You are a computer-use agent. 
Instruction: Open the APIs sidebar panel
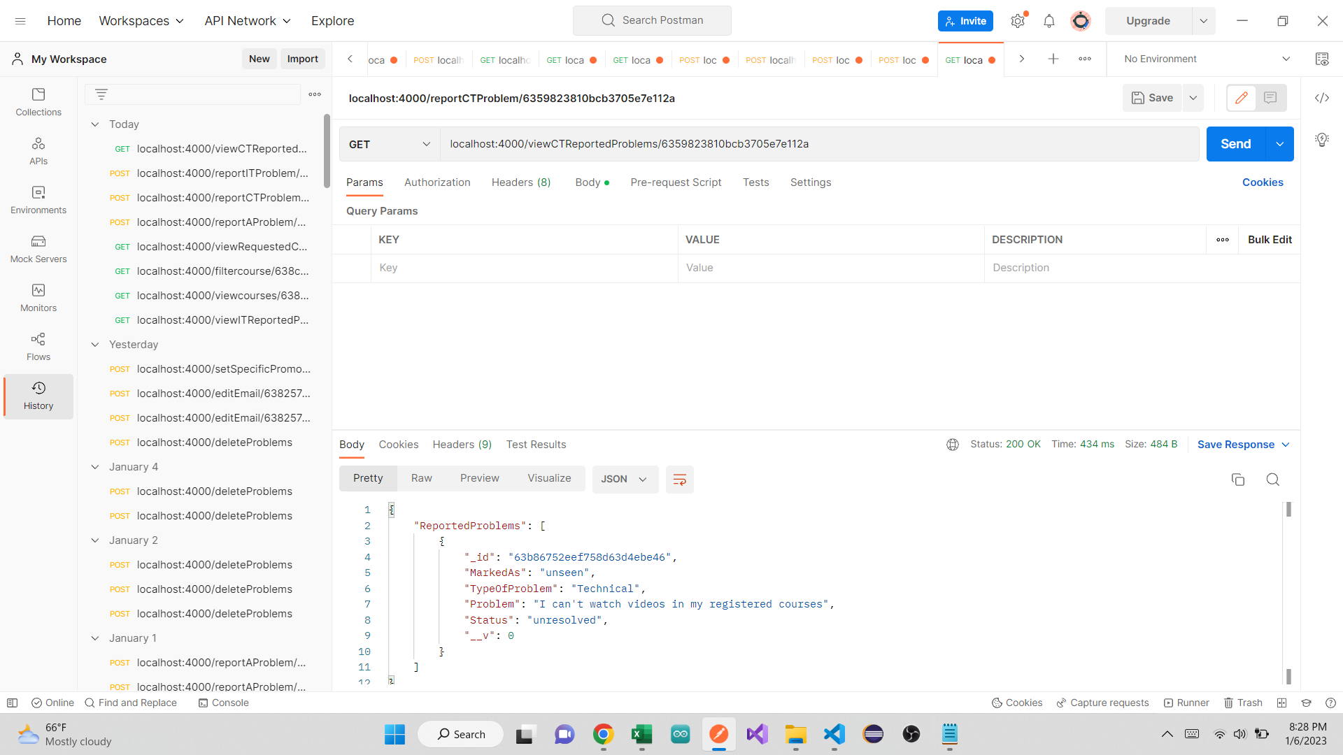(38, 151)
